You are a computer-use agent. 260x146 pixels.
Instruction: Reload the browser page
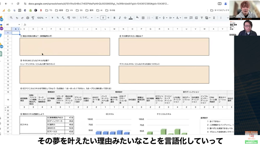click(x=18, y=4)
